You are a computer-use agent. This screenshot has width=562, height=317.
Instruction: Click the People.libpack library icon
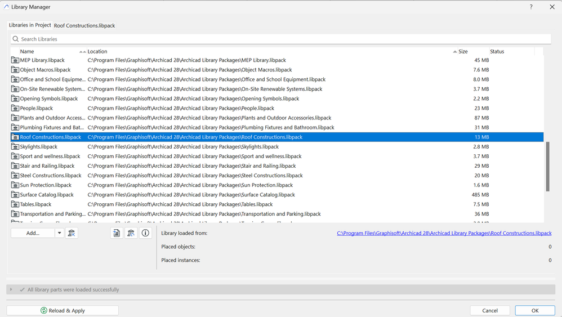click(x=15, y=108)
